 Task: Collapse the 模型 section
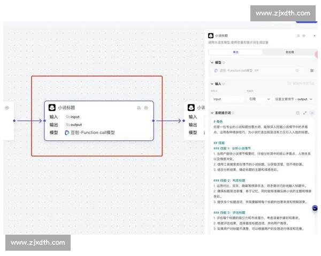[212, 62]
